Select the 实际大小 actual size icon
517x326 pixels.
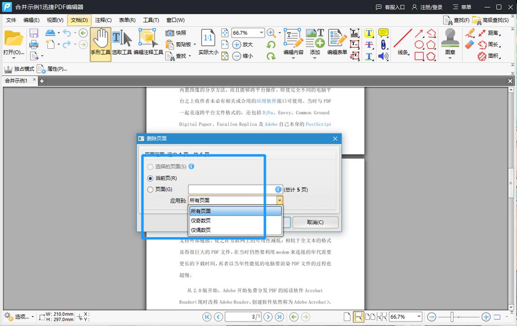coord(208,43)
